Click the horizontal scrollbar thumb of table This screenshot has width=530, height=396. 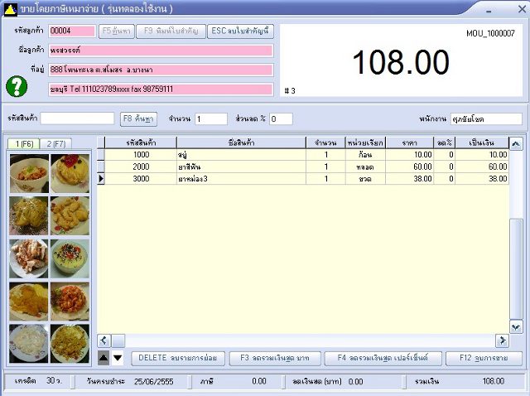[118, 340]
